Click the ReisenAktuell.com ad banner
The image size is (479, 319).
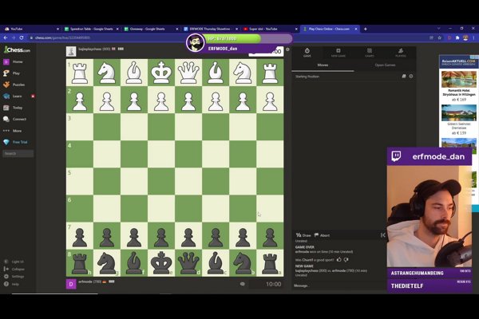point(459,61)
